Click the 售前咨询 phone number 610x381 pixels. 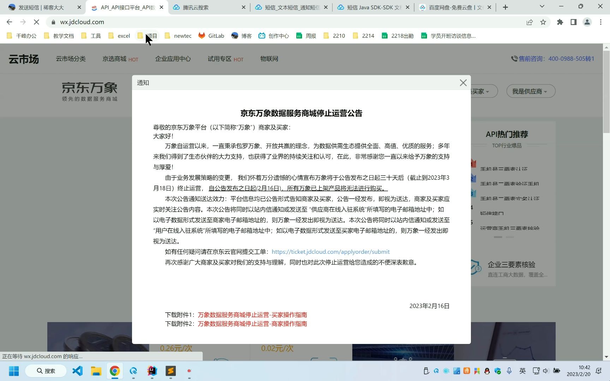click(553, 59)
